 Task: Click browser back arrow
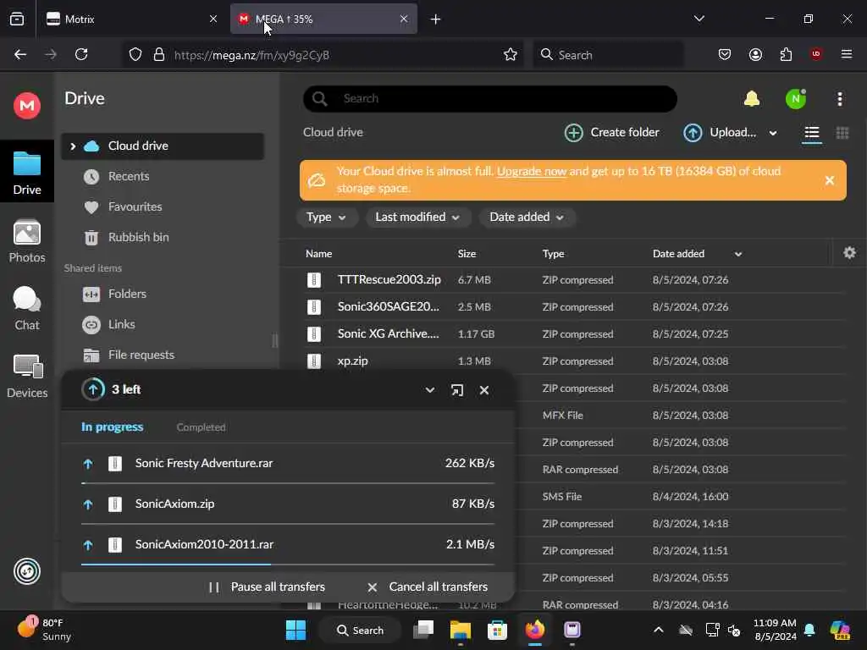pyautogui.click(x=20, y=54)
